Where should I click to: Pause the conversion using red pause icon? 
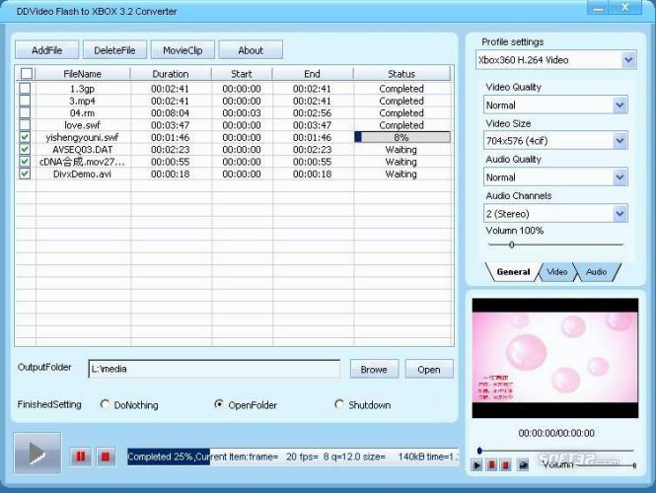[80, 457]
